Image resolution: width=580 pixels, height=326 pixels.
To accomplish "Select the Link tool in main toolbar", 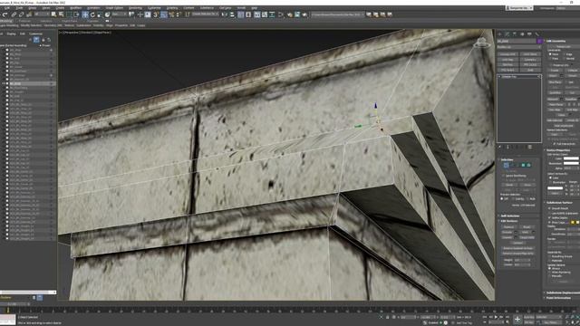I will coord(14,14).
